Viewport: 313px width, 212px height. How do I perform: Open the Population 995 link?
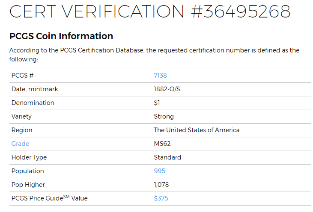click(x=159, y=171)
